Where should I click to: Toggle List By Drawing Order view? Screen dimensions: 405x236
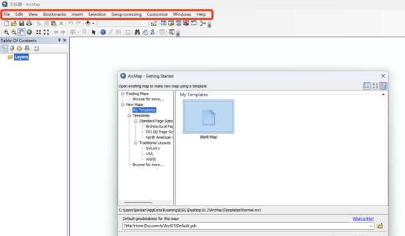pyautogui.click(x=4, y=49)
